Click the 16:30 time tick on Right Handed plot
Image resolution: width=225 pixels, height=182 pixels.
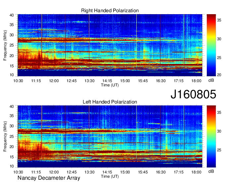click(x=161, y=81)
